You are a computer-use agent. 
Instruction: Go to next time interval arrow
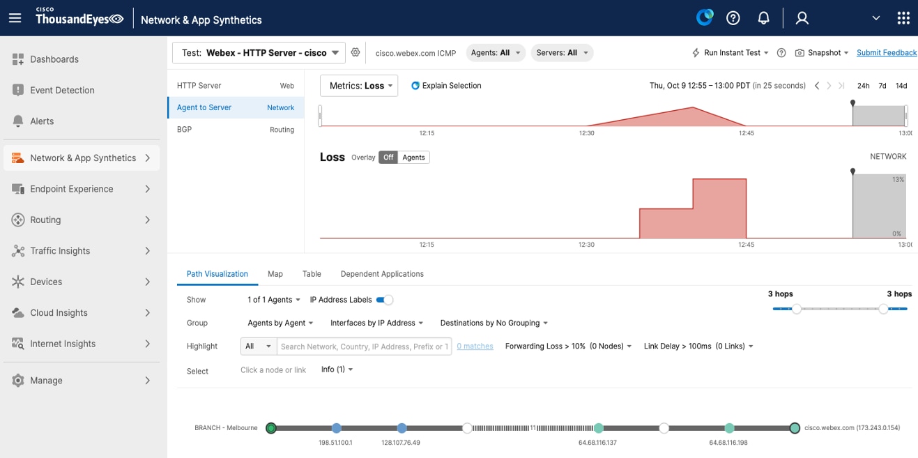click(x=829, y=86)
